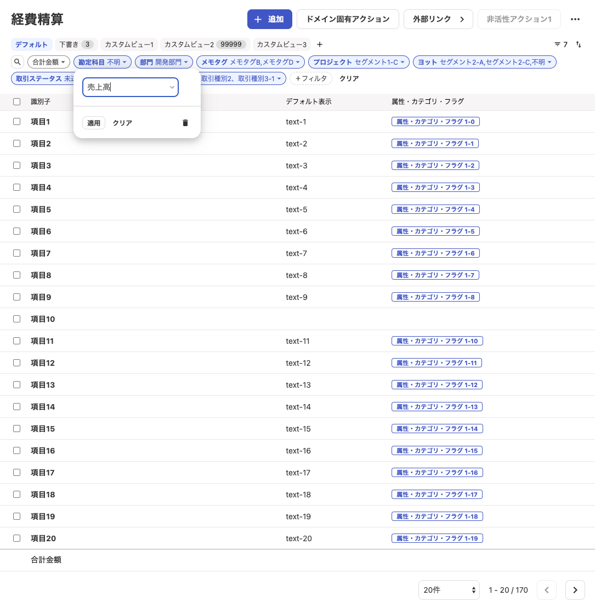Click the chevron on the 外部リンク button
The image size is (595, 607).
click(463, 19)
